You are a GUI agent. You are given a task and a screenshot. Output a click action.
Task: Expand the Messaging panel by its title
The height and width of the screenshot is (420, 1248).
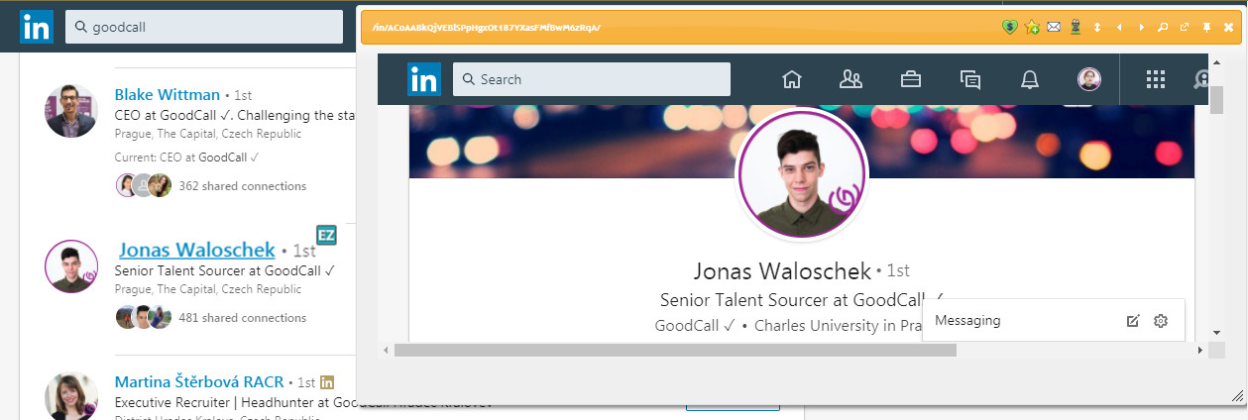(x=967, y=320)
